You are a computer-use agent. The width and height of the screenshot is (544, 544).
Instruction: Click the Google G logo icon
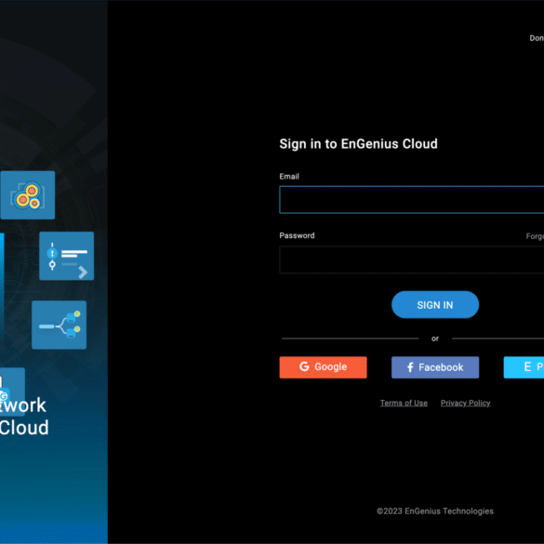coord(304,366)
